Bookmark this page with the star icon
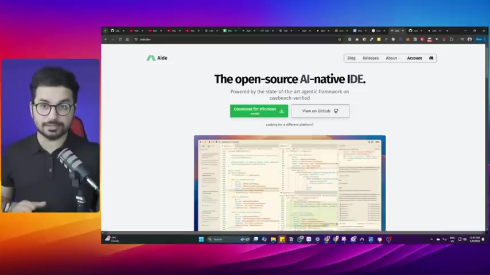This screenshot has width=490, height=275. coord(339,40)
